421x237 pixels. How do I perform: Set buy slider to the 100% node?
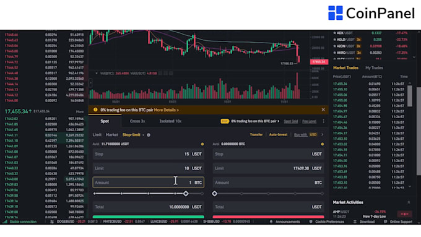pyautogui.click(x=202, y=194)
